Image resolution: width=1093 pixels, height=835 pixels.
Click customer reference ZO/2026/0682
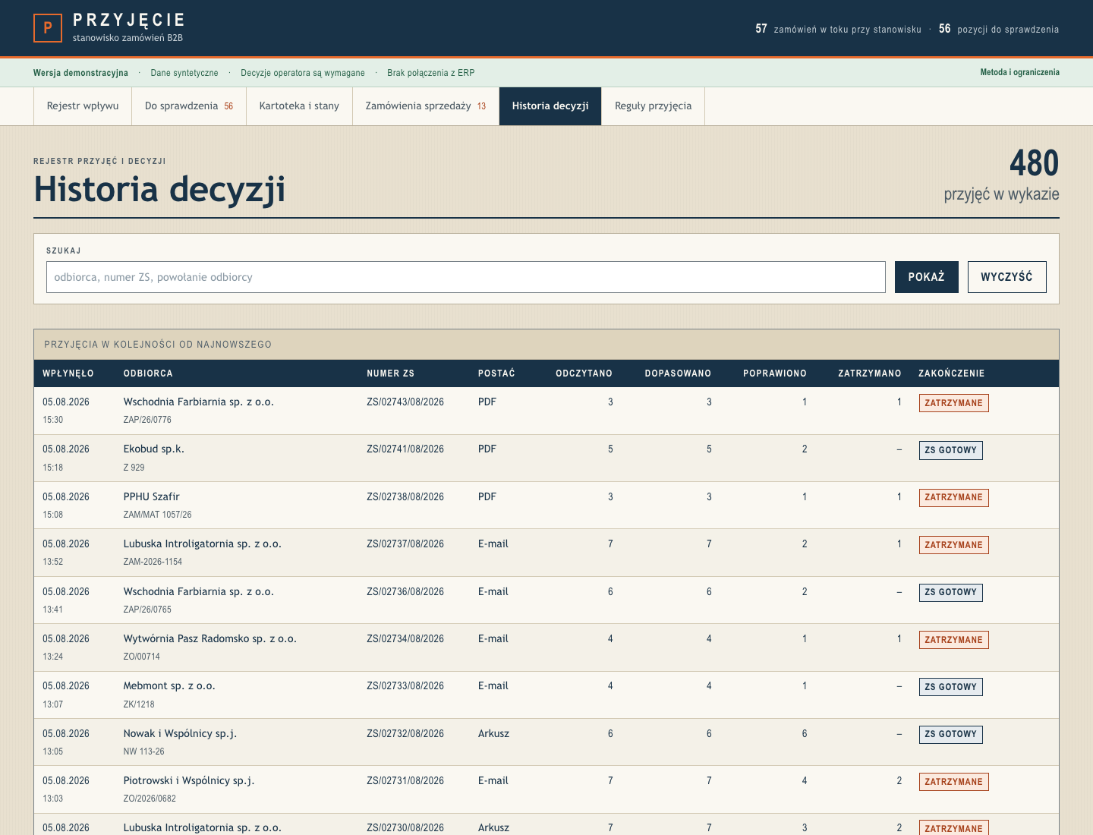[x=150, y=799]
